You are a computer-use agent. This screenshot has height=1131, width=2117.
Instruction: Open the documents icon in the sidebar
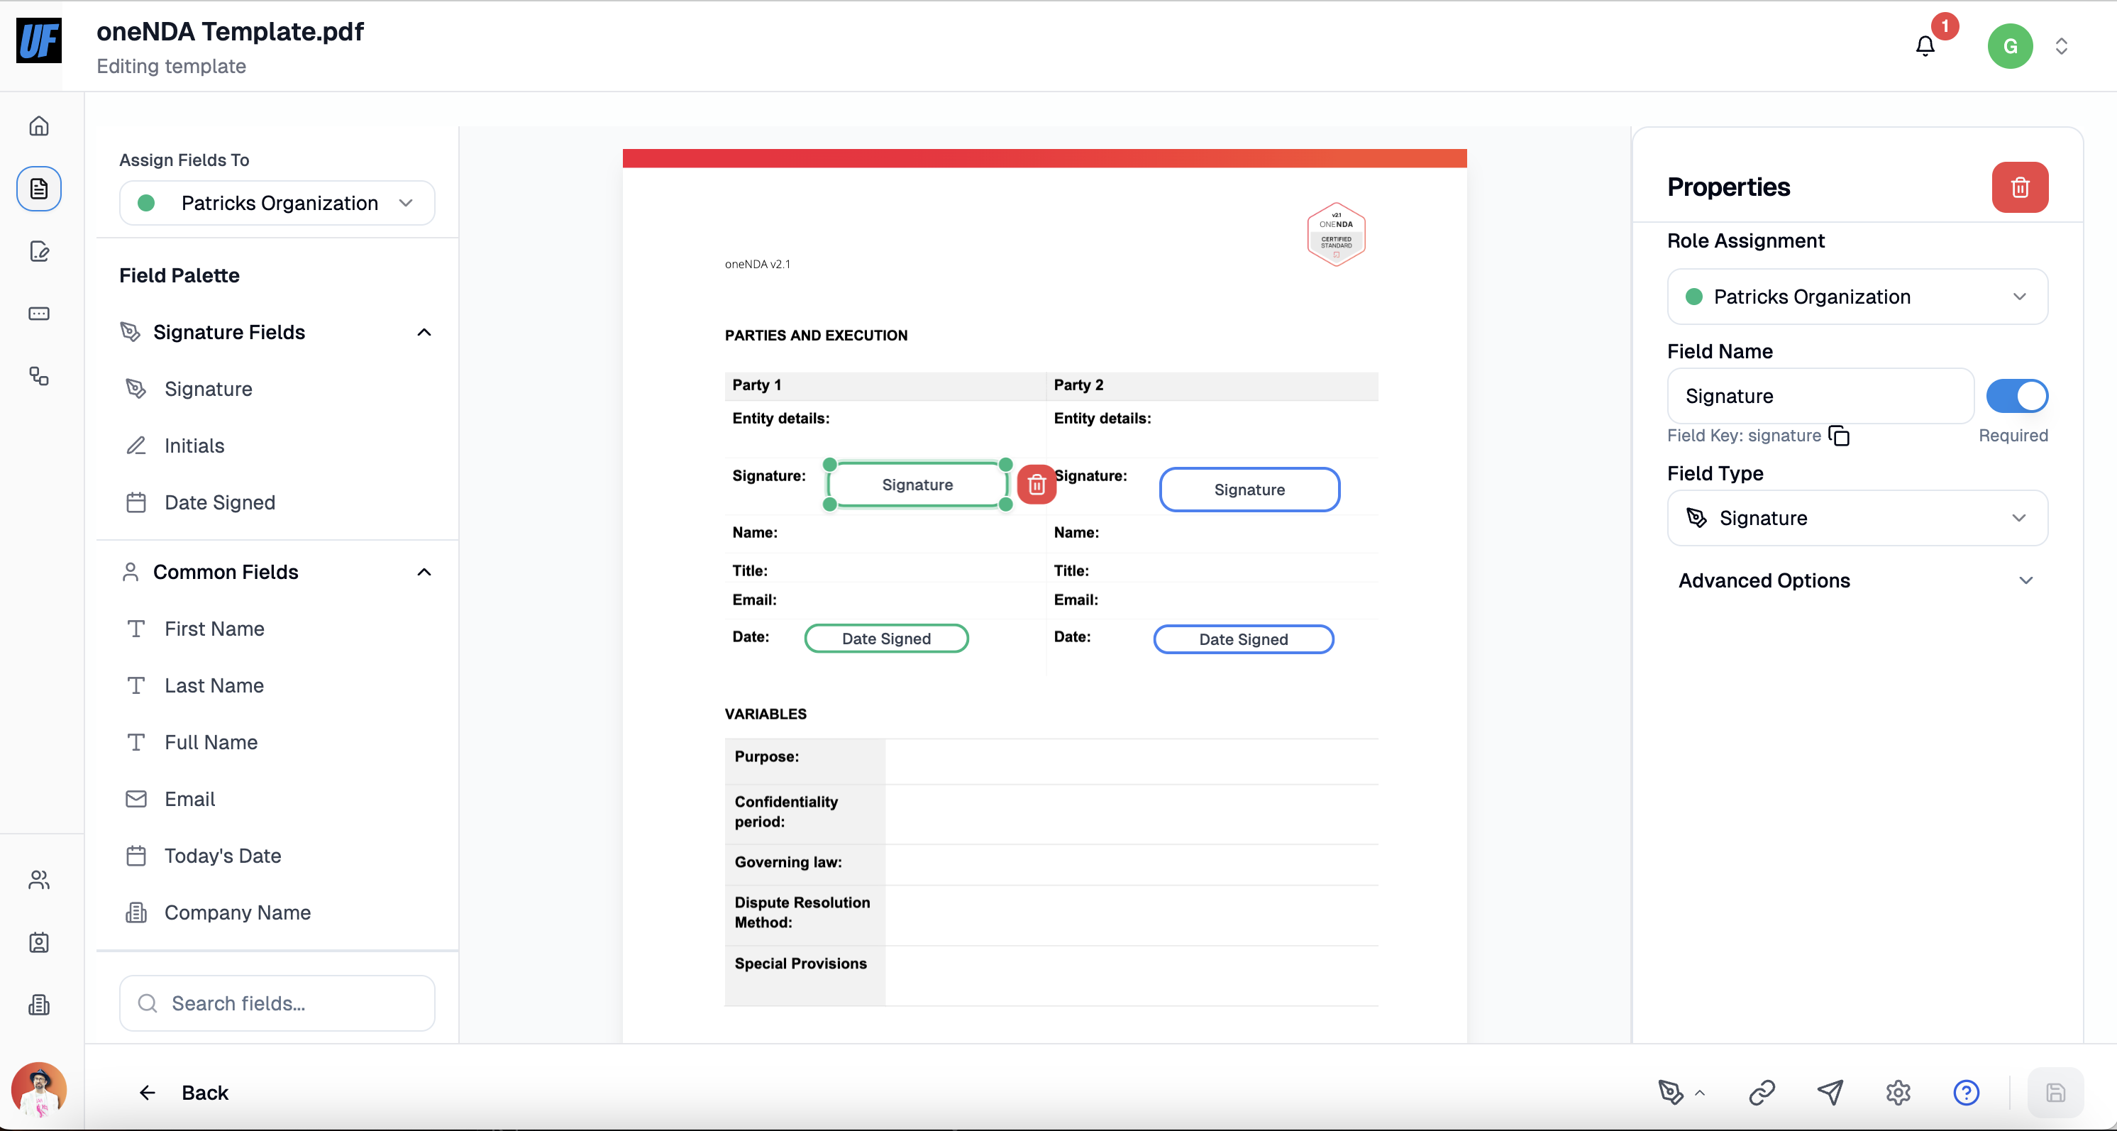[x=38, y=188]
